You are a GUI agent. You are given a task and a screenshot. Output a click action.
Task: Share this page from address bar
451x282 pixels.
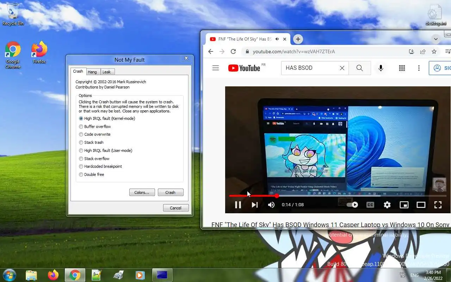click(423, 51)
